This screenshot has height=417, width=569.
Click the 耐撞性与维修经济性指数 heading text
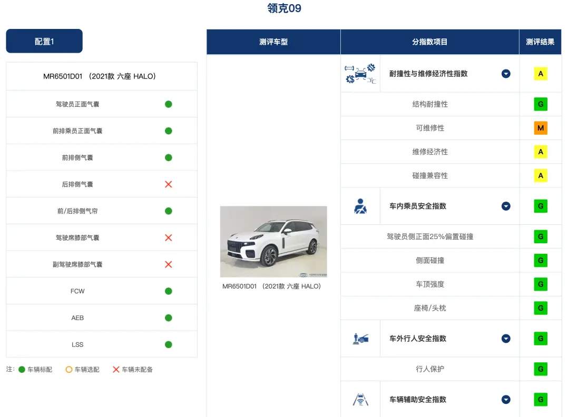(x=428, y=74)
